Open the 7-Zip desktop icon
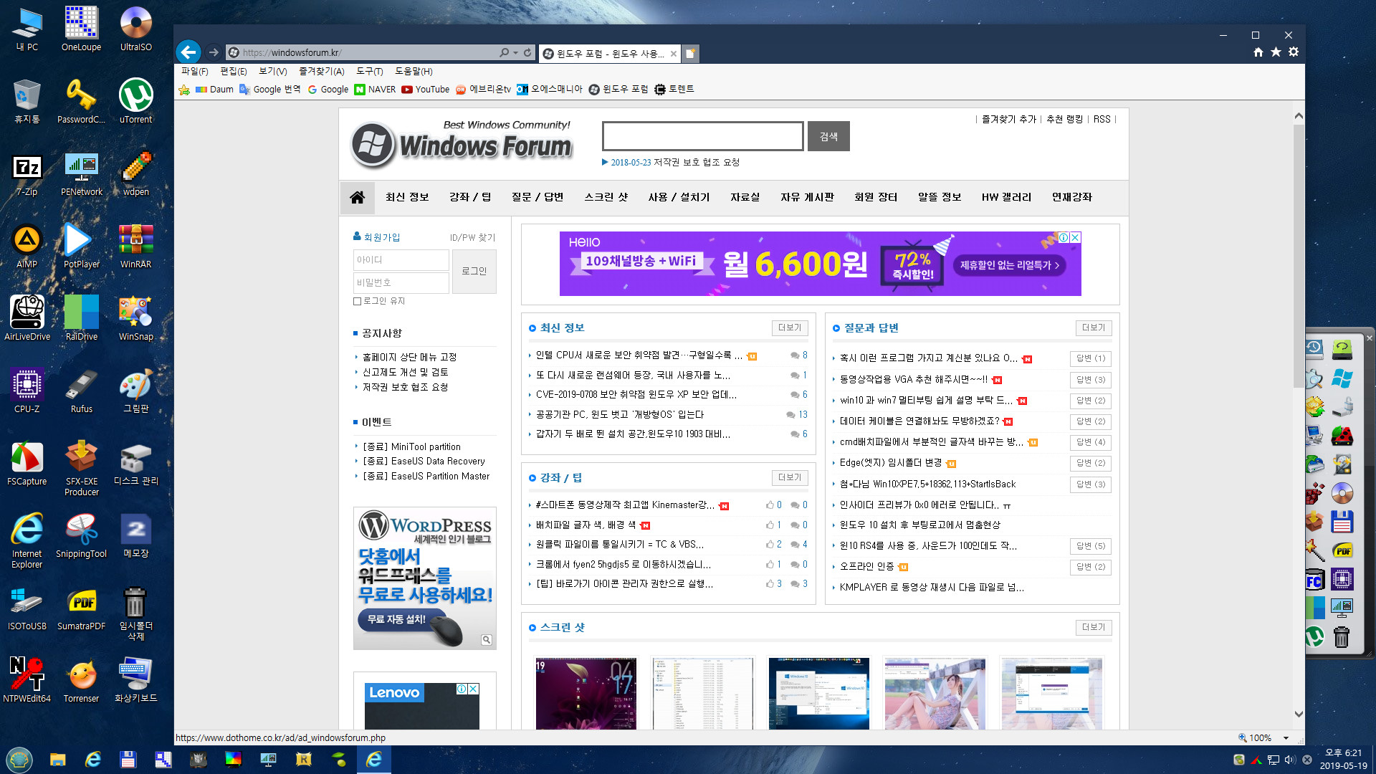 tap(27, 173)
